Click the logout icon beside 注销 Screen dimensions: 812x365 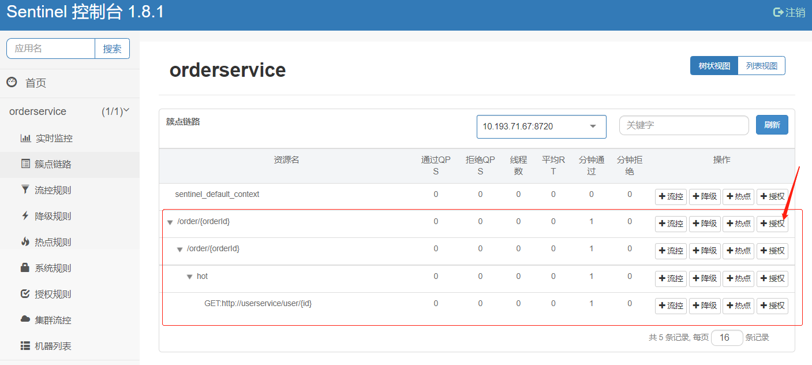click(x=778, y=12)
